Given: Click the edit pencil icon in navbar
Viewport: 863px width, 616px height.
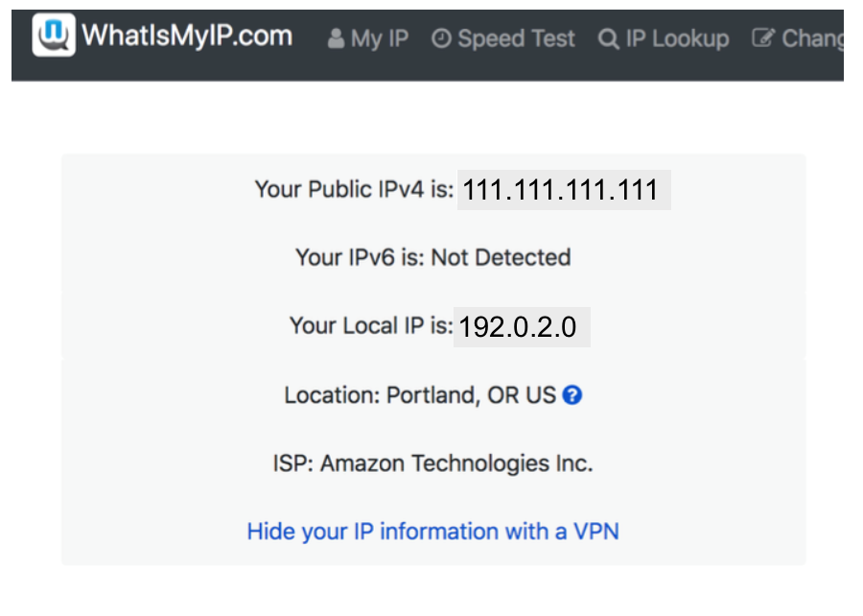Looking at the screenshot, I should [763, 38].
